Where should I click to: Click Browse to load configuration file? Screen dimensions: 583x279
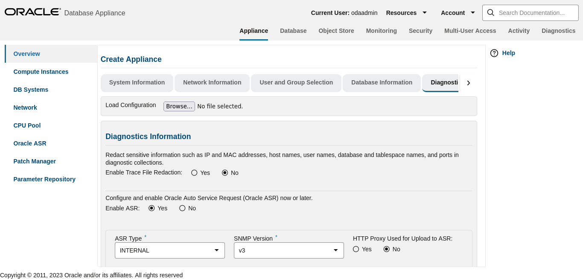tap(179, 106)
